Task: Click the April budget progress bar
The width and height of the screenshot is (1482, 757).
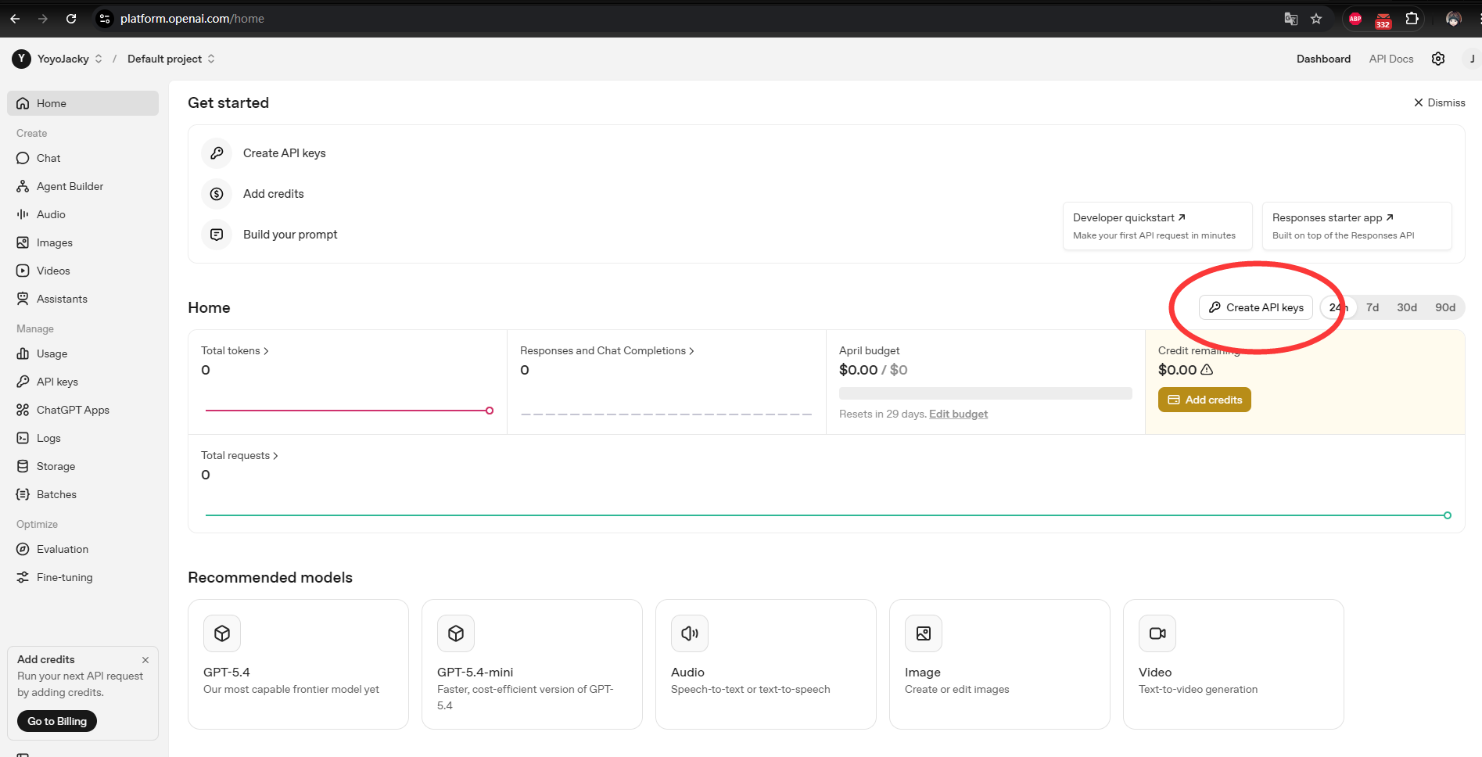Action: [x=985, y=393]
